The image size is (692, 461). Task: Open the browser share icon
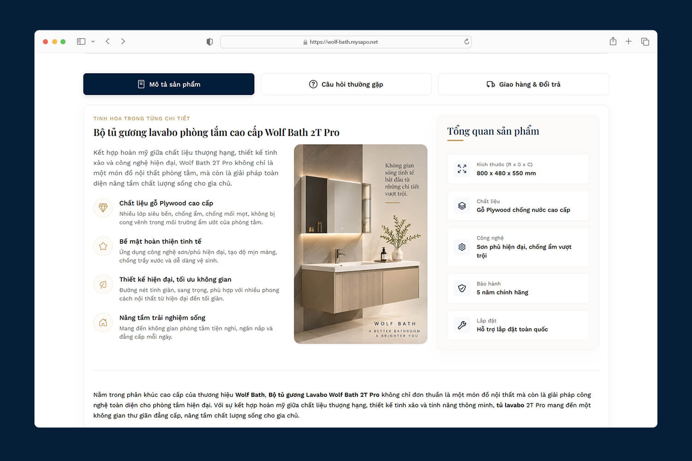tap(613, 41)
